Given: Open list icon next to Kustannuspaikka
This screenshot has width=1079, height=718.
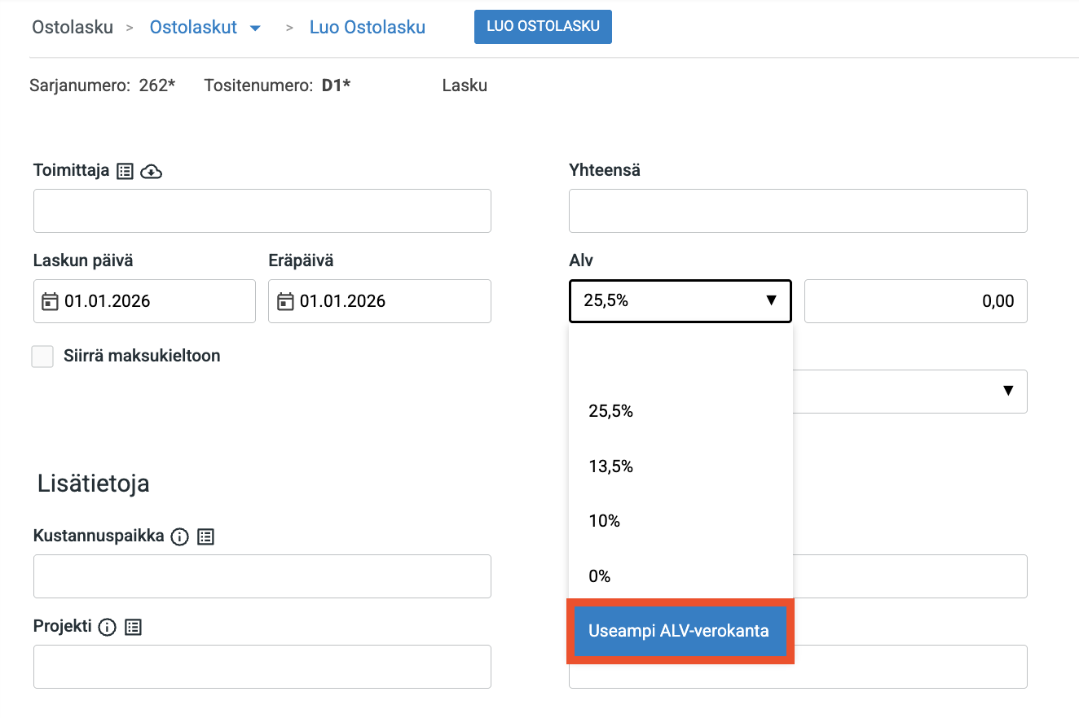Looking at the screenshot, I should 206,537.
